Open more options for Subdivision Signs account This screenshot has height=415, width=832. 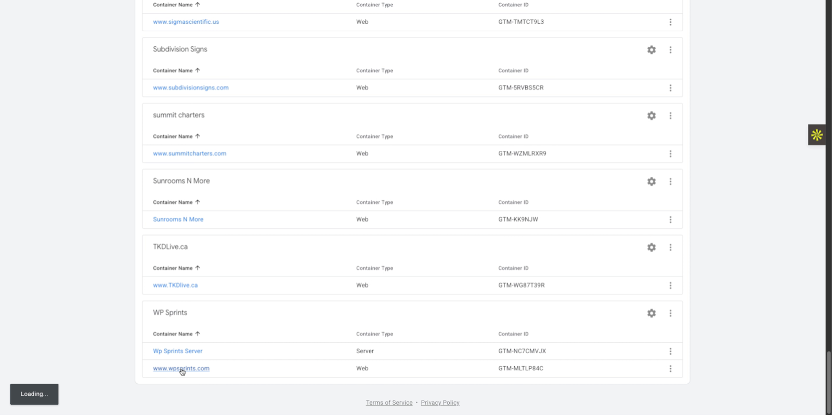[670, 50]
